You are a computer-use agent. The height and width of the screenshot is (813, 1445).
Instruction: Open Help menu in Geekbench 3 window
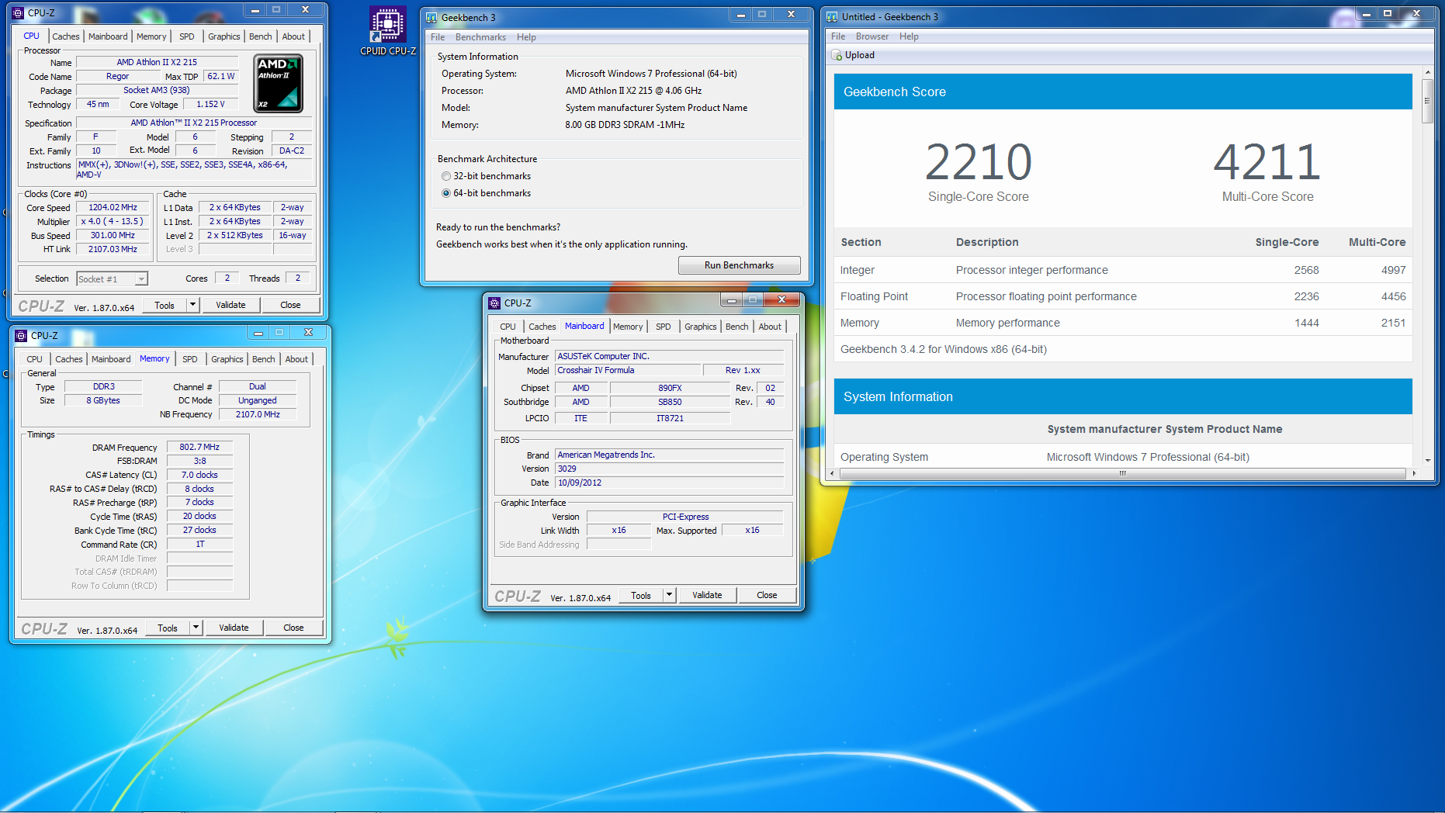(526, 37)
